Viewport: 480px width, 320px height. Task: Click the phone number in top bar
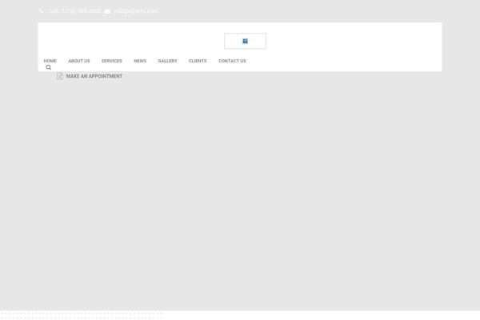74,11
